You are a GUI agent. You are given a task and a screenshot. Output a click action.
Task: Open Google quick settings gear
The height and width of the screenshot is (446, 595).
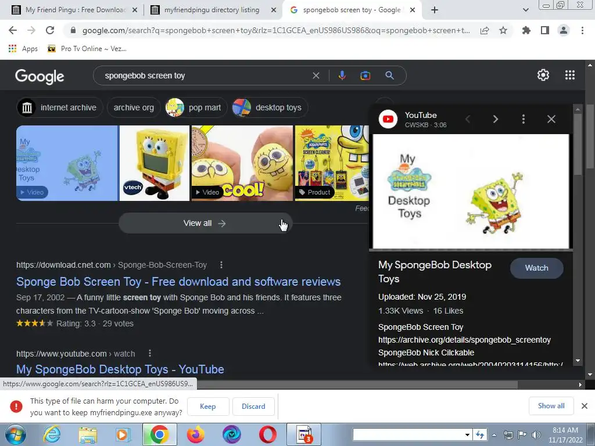543,75
